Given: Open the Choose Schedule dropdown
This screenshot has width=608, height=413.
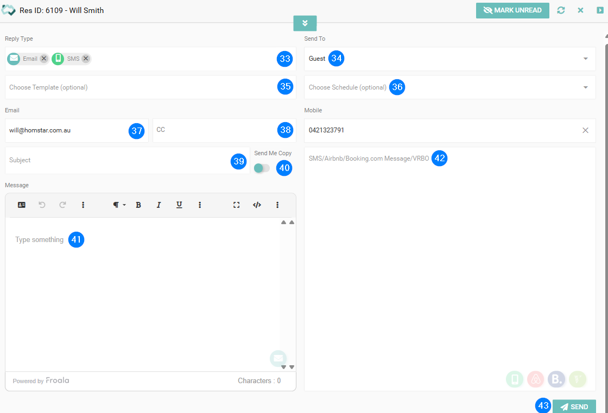Looking at the screenshot, I should tap(585, 87).
